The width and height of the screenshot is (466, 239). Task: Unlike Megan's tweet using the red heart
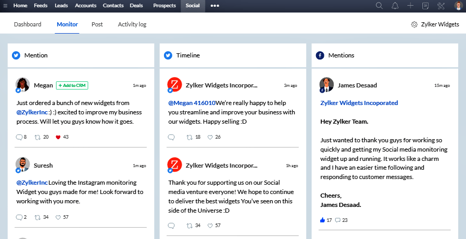pyautogui.click(x=58, y=137)
